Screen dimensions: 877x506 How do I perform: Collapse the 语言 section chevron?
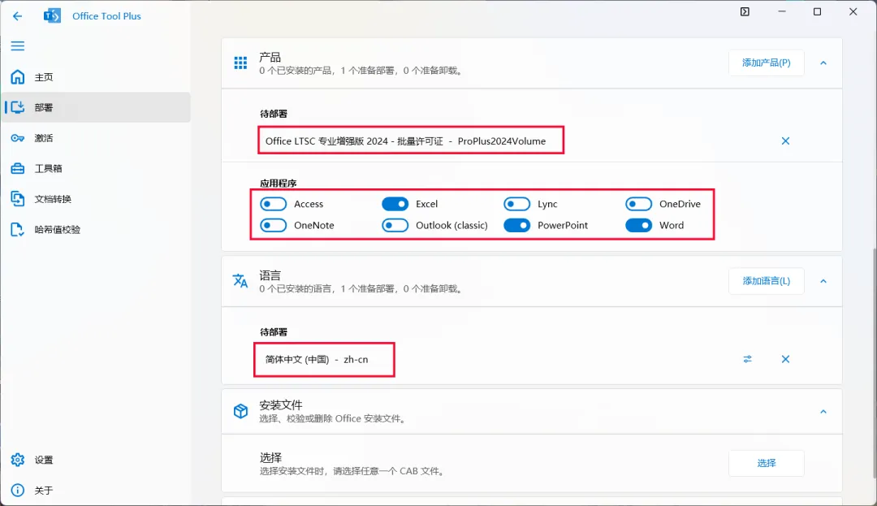pyautogui.click(x=823, y=281)
